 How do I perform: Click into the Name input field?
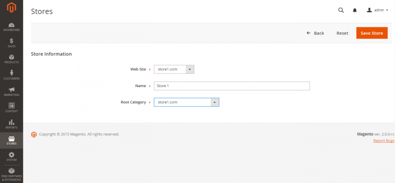pos(232,86)
